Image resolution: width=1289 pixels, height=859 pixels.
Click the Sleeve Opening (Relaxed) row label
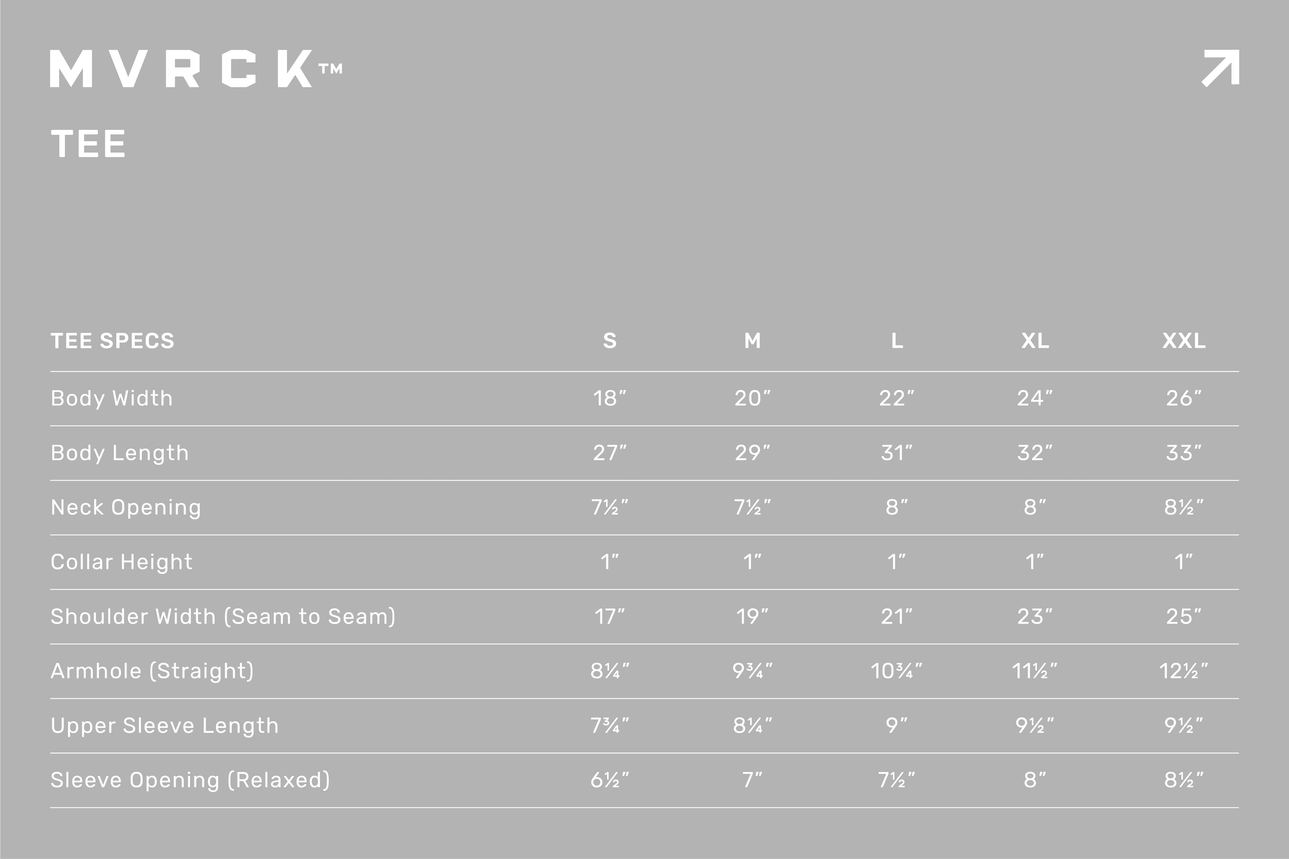click(x=190, y=780)
